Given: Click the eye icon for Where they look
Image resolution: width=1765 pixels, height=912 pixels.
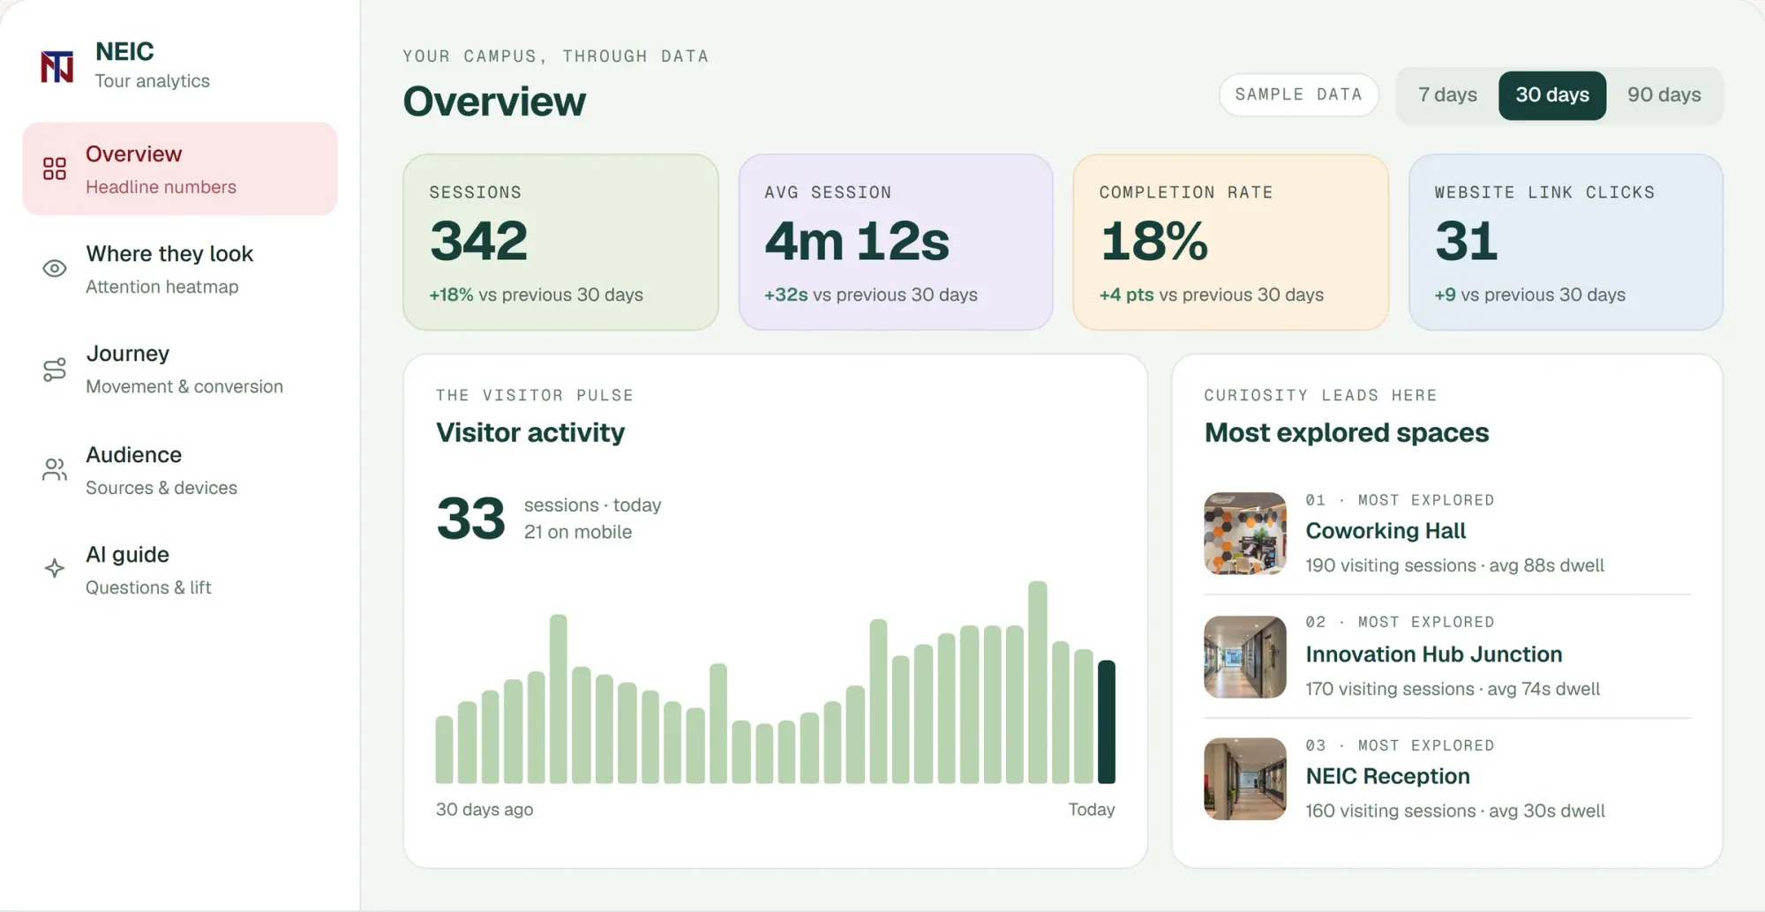Looking at the screenshot, I should point(55,268).
